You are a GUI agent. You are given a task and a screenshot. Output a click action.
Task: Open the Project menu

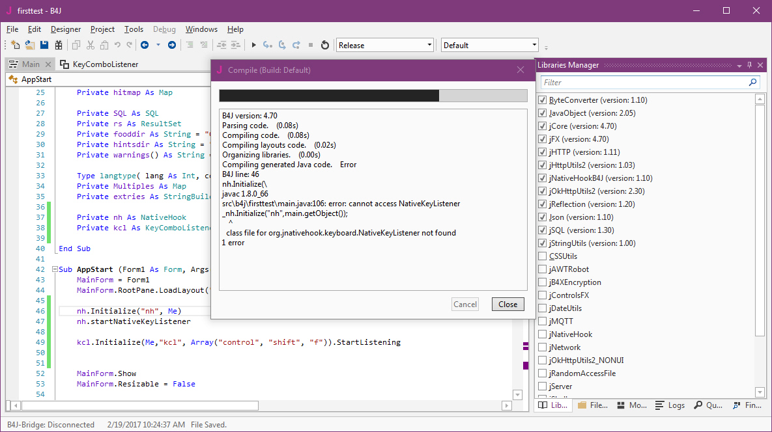pos(102,29)
